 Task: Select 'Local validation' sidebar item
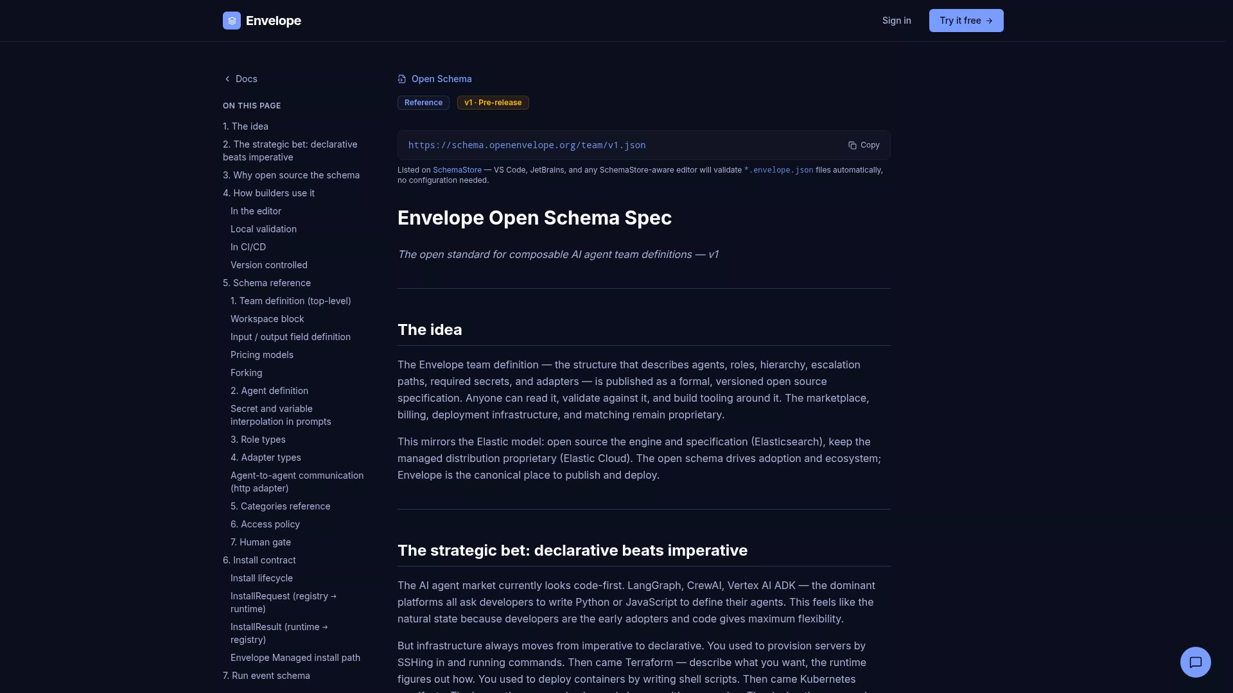point(264,229)
